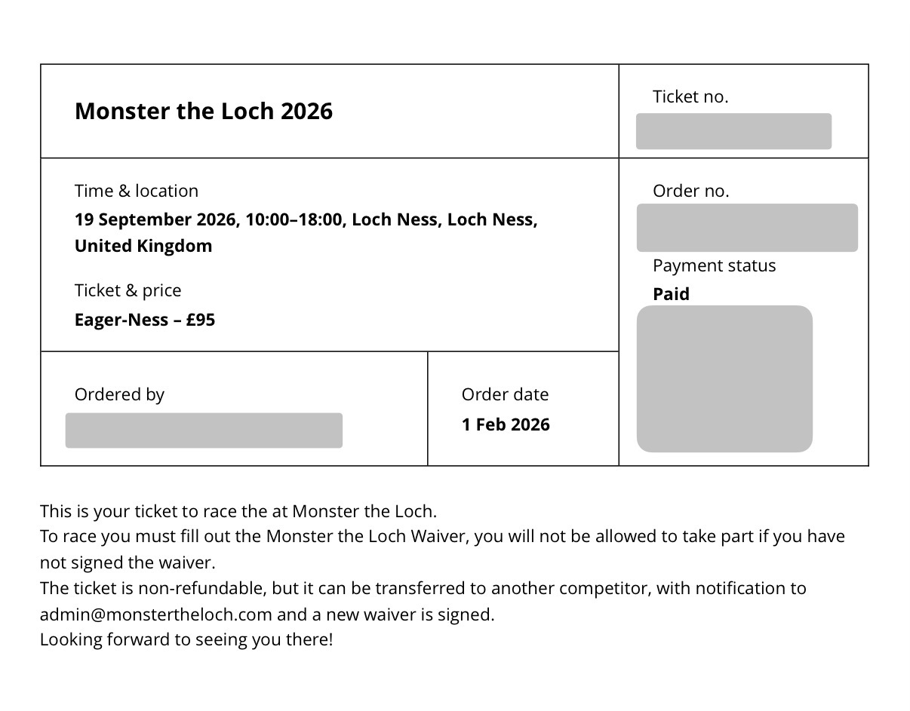The image size is (910, 711).
Task: Click the Ticket no. label
Action: [x=690, y=97]
